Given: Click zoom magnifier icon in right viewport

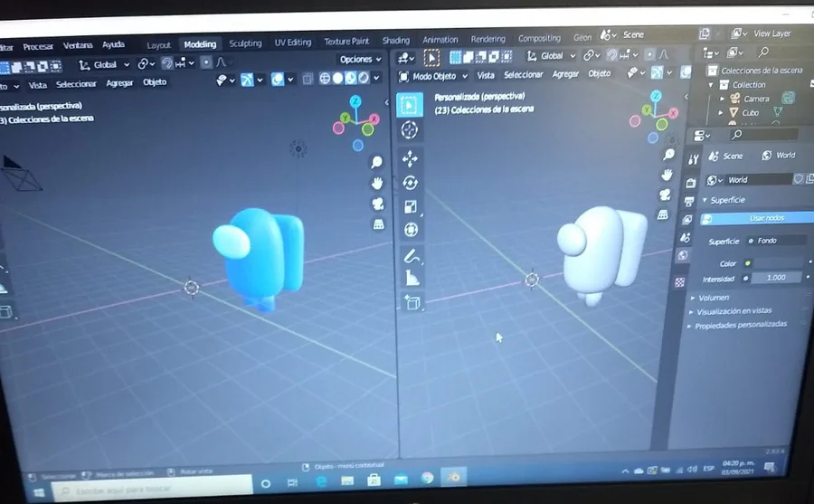Looking at the screenshot, I should pos(668,155).
